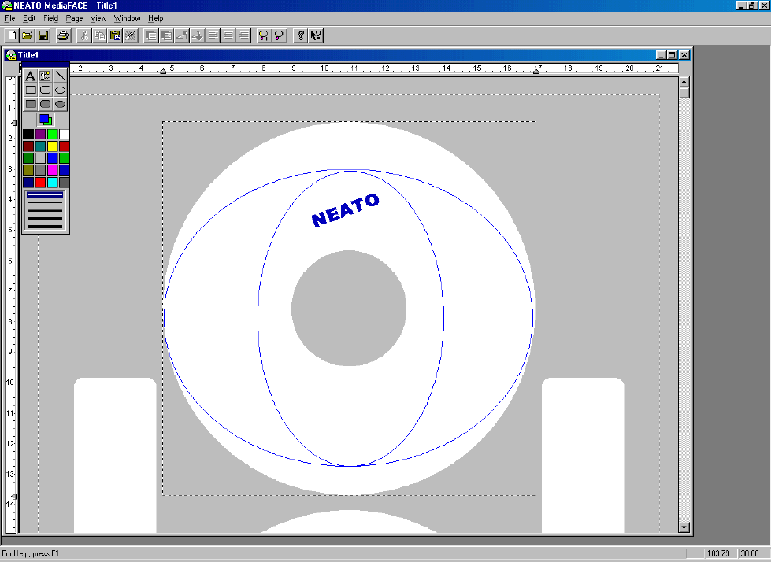Click the vertical scrollbar down arrow
The width and height of the screenshot is (771, 562).
pyautogui.click(x=684, y=527)
